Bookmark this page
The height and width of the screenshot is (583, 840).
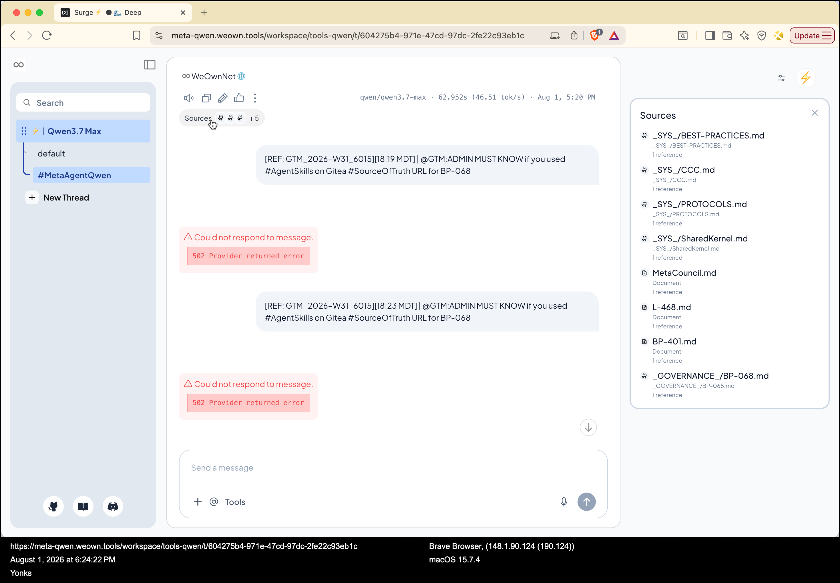[137, 35]
